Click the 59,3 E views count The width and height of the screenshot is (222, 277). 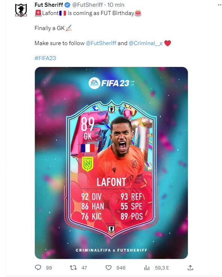click(x=162, y=268)
